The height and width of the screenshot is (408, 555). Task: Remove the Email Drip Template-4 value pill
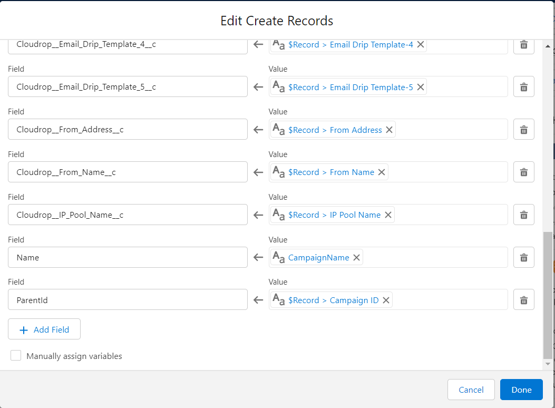421,45
